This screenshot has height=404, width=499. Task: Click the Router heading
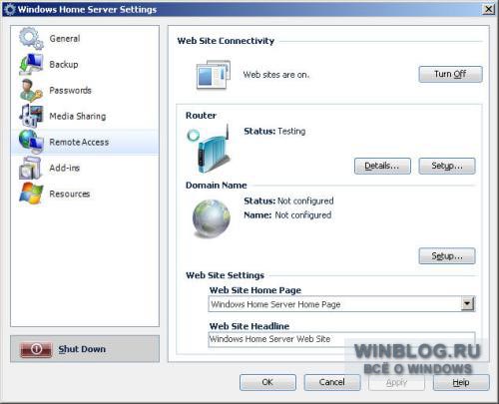pos(201,116)
